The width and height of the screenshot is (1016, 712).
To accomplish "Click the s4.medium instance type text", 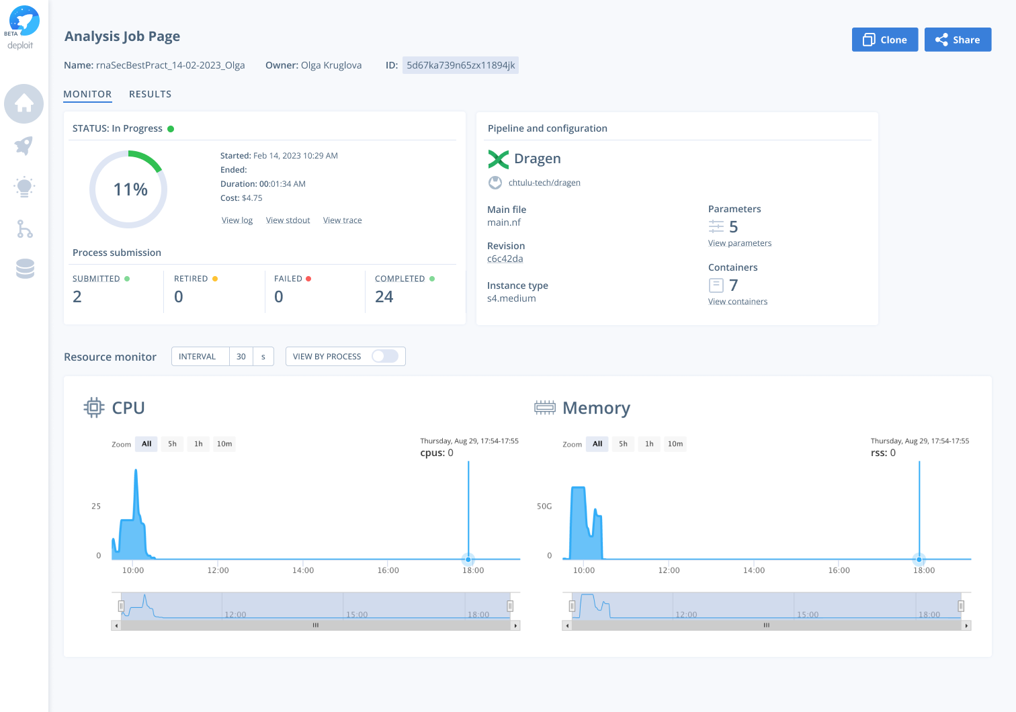I will [x=511, y=298].
